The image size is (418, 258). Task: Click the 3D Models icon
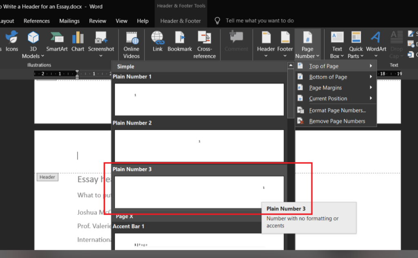[x=33, y=38]
